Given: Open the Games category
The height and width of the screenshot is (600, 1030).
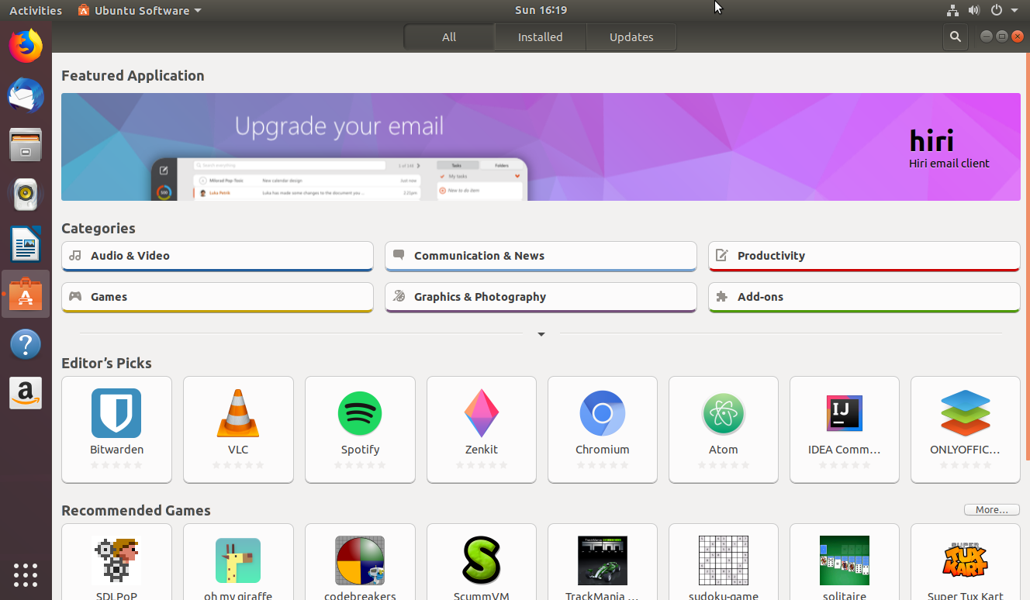Looking at the screenshot, I should 217,297.
